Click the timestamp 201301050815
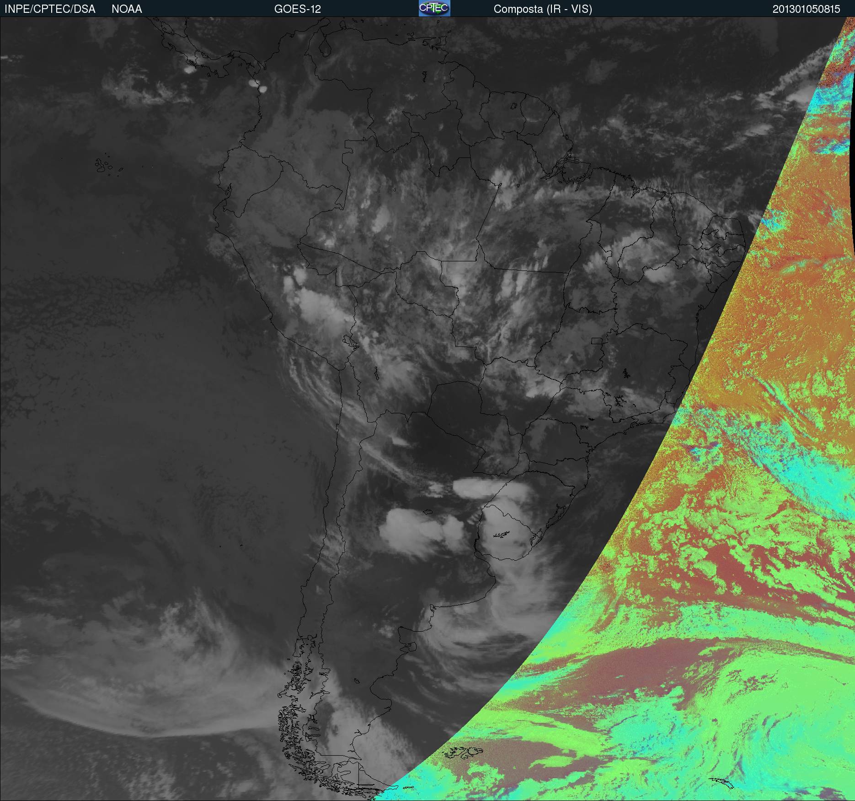The height and width of the screenshot is (801, 855). [807, 9]
